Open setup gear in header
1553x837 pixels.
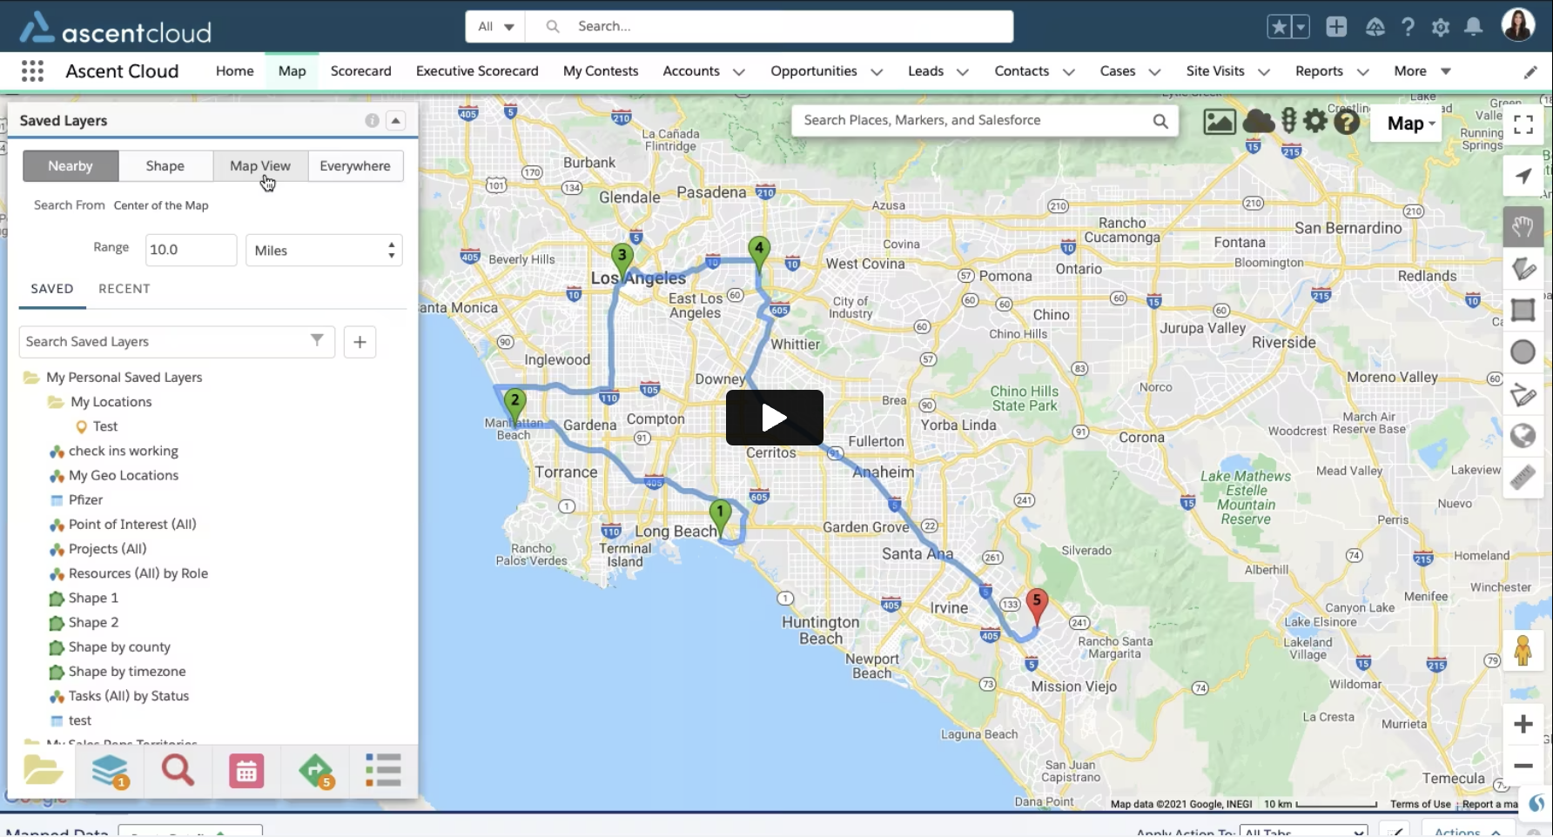click(1441, 27)
